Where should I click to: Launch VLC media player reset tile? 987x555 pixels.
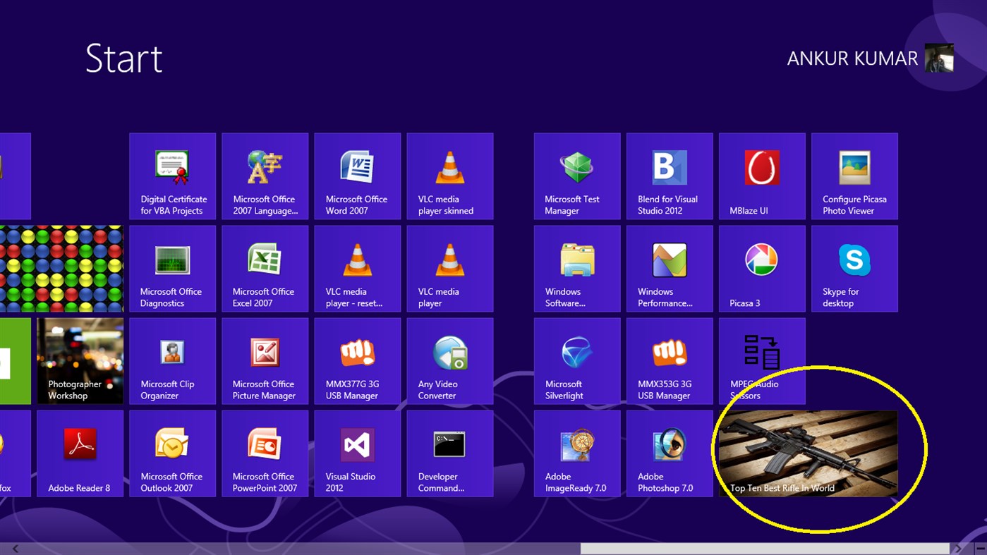coord(358,269)
